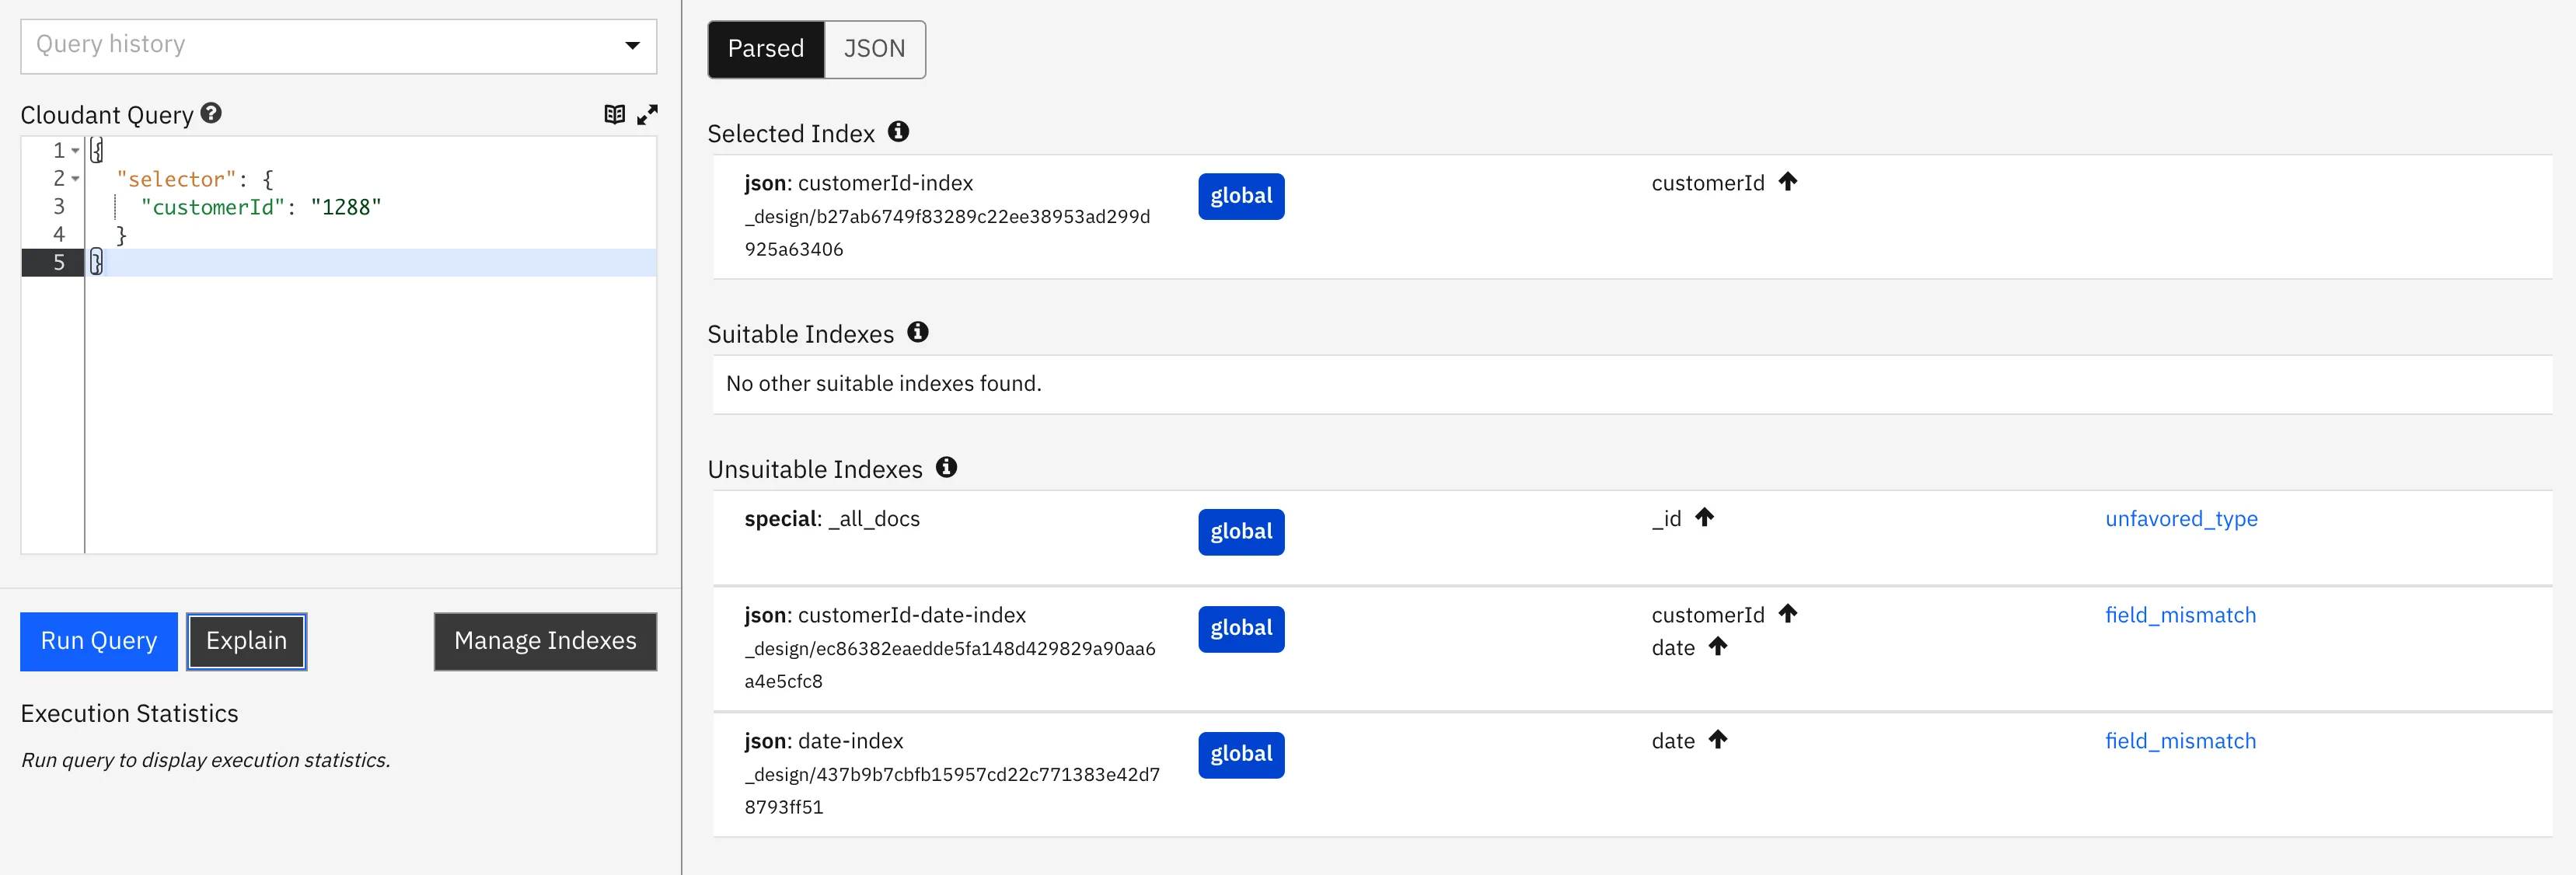Click the Run Query button
Screen dimensions: 2576x875
pyautogui.click(x=99, y=641)
